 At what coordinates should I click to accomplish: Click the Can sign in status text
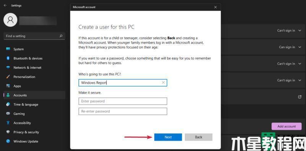(x=287, y=47)
